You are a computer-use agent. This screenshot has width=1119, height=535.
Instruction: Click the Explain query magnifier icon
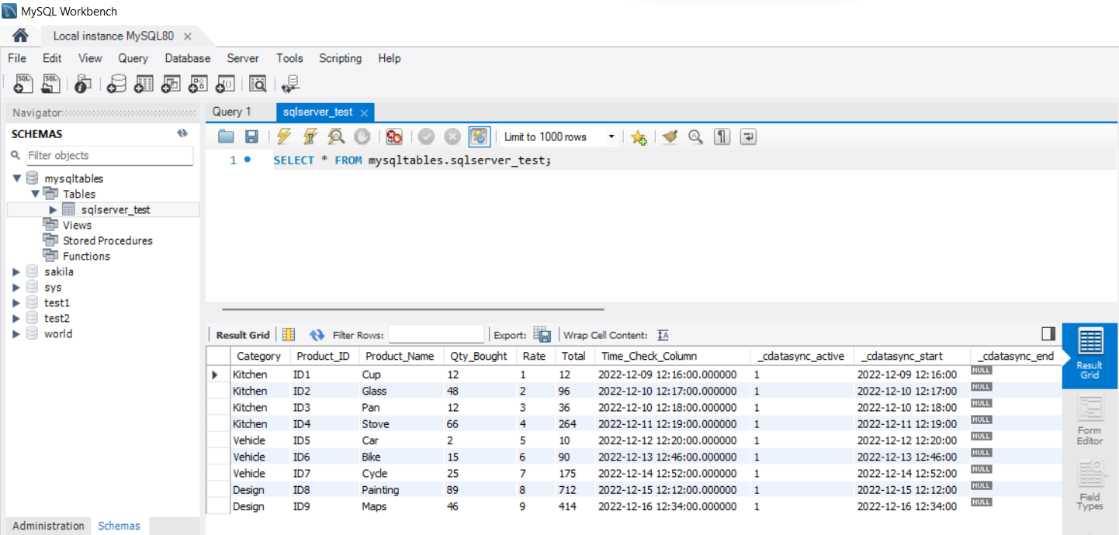point(336,137)
